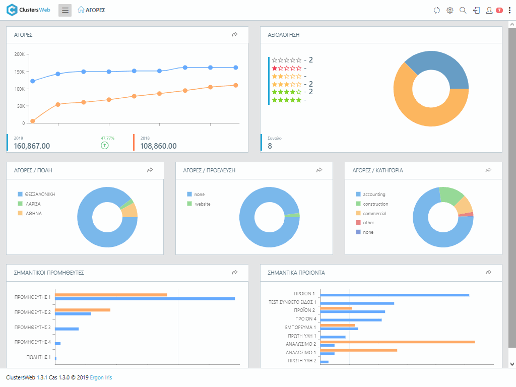Click the search magnifier icon
This screenshot has height=387, width=516.
(463, 10)
